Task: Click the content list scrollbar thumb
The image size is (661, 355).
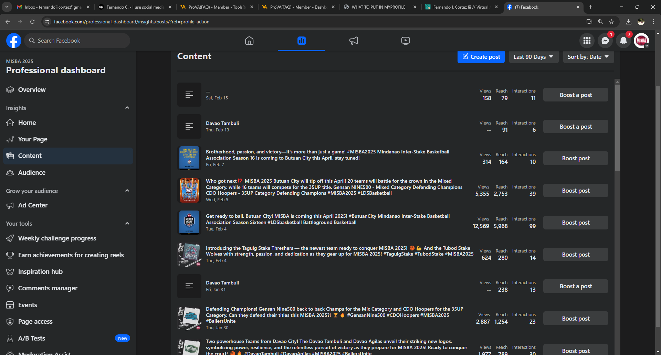Action: (617, 127)
